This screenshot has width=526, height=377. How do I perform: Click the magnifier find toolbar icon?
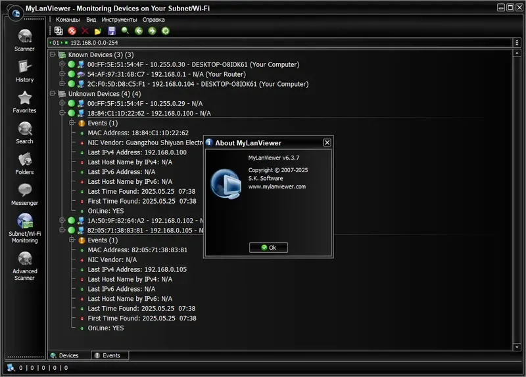[125, 31]
